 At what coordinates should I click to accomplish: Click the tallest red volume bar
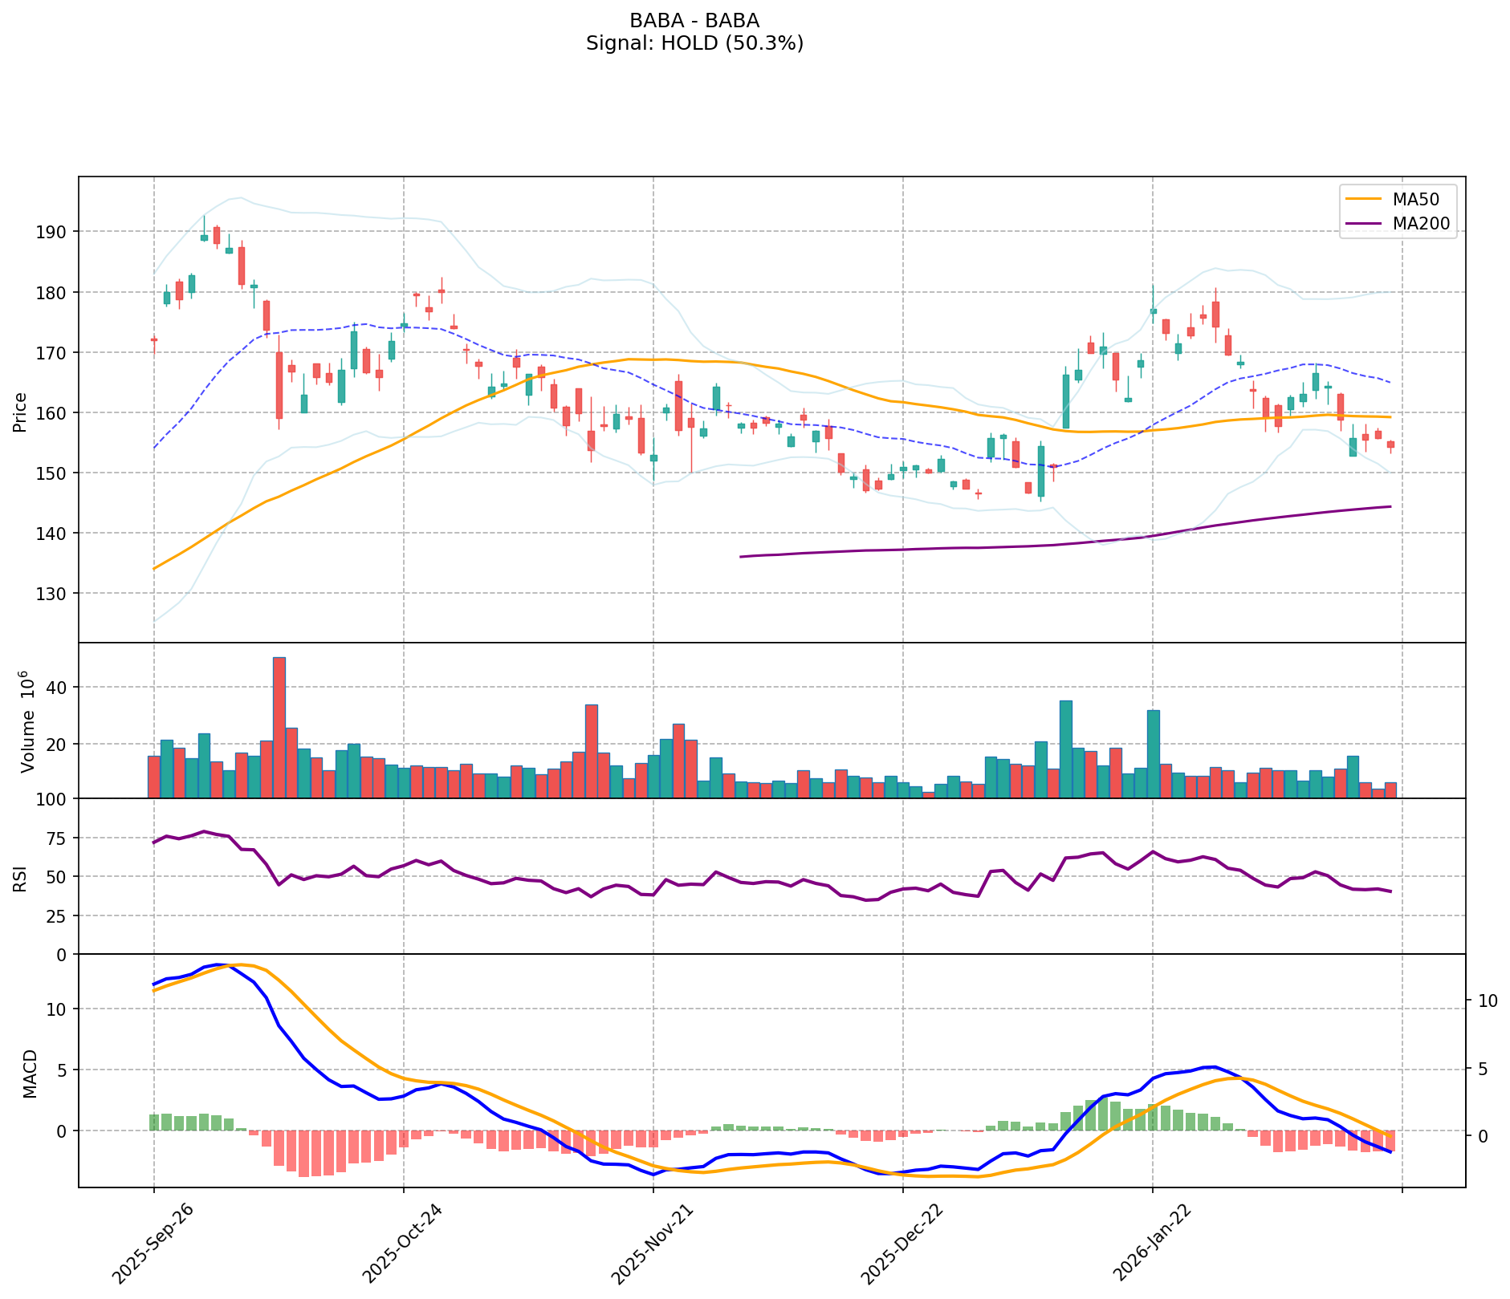pos(279,727)
